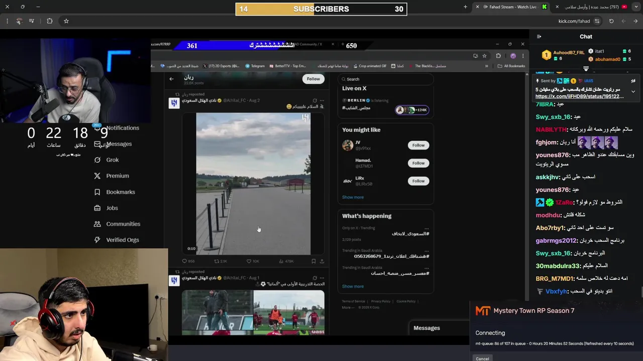Cancel the Mystery Town RP connection

482,358
